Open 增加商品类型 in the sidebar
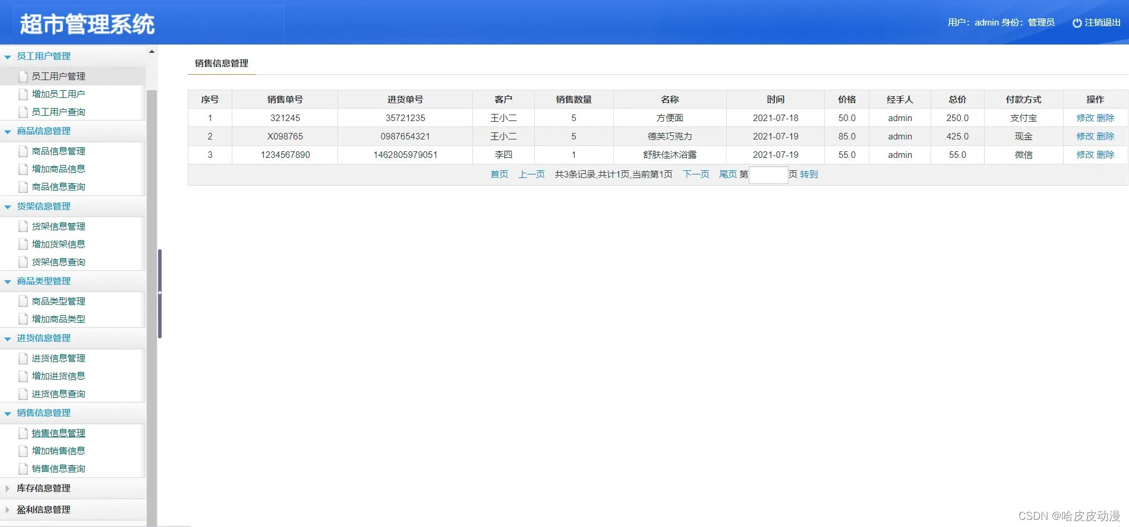 pos(58,319)
